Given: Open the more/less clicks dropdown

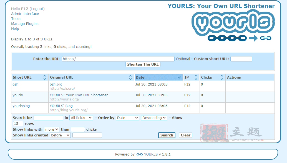Looking at the screenshot, I should pyautogui.click(x=52, y=130).
